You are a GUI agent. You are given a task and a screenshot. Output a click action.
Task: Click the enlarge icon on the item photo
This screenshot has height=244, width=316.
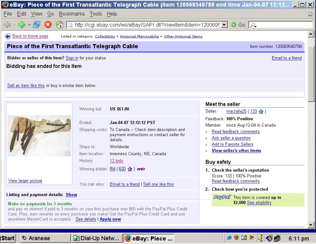click(68, 153)
